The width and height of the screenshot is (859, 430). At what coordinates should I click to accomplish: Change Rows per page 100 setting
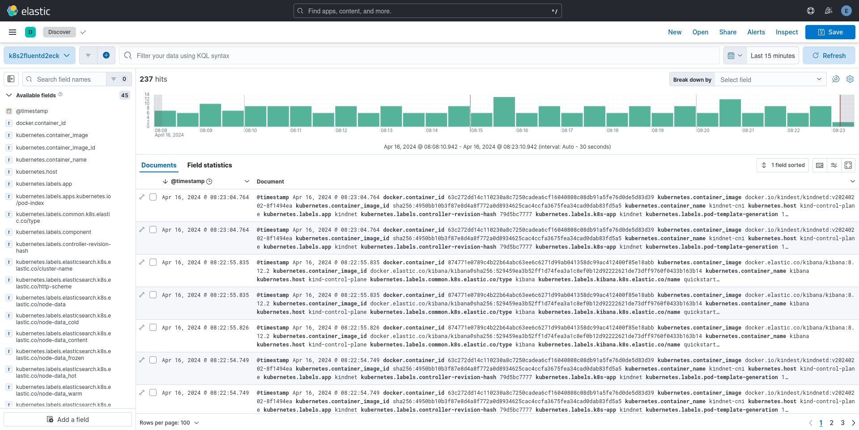(x=169, y=423)
